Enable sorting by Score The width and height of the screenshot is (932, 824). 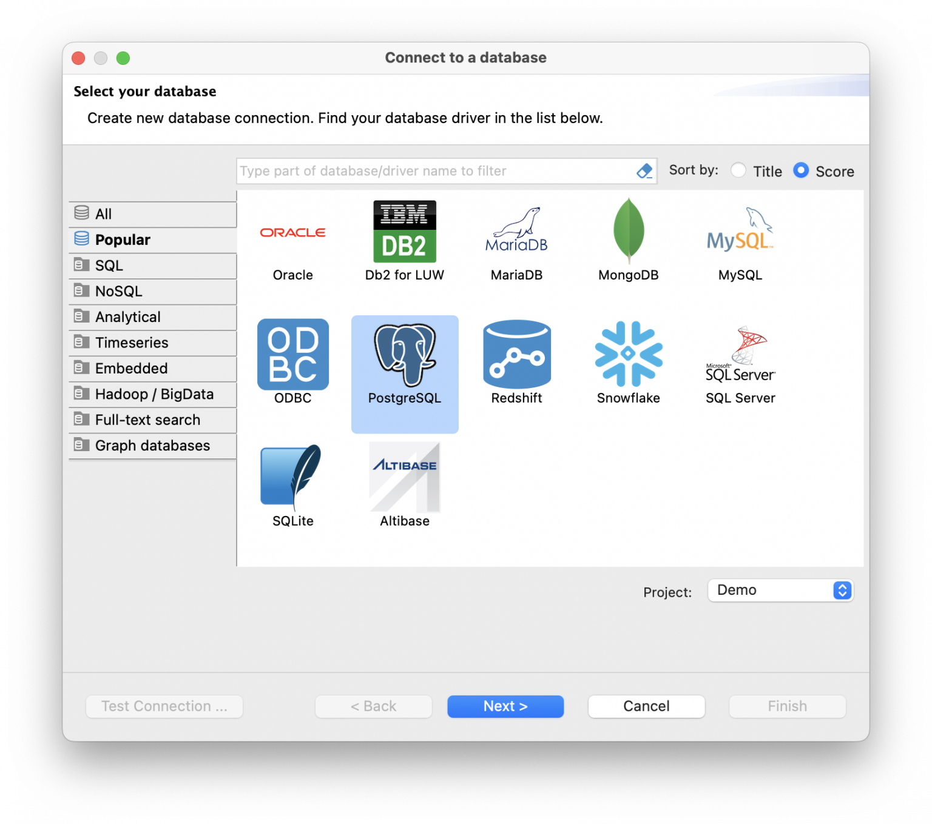click(802, 170)
